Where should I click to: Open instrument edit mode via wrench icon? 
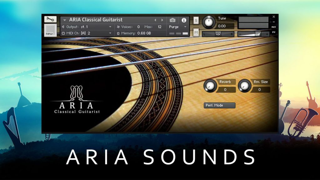pyautogui.click(x=50, y=19)
